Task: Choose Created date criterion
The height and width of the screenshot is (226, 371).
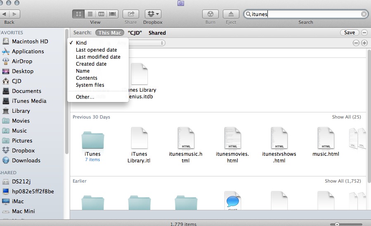Action: tap(98, 64)
